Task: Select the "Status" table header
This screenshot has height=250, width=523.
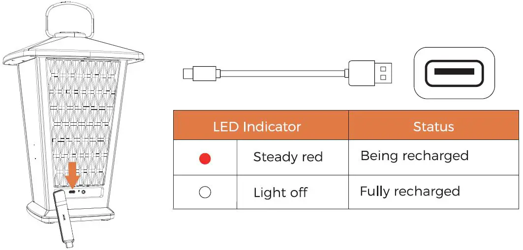Action: 433,127
